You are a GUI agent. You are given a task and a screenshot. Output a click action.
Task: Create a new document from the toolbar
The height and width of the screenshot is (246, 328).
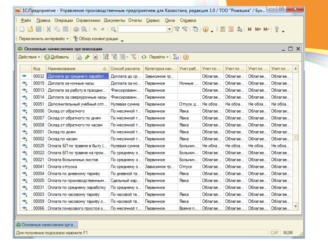pos(22,29)
